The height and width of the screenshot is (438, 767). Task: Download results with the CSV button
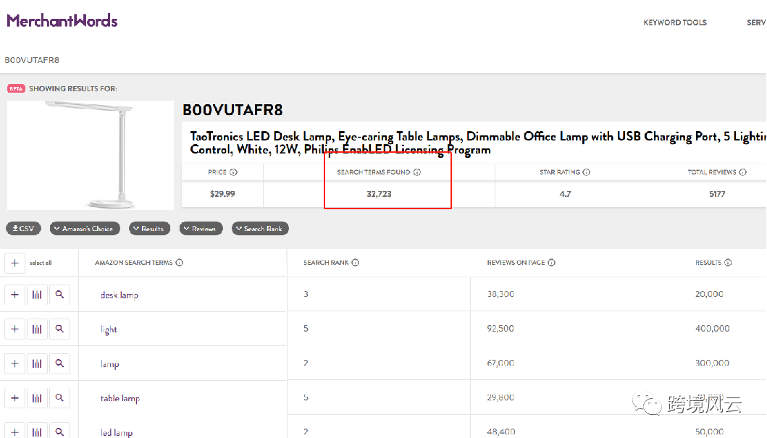pyautogui.click(x=23, y=228)
